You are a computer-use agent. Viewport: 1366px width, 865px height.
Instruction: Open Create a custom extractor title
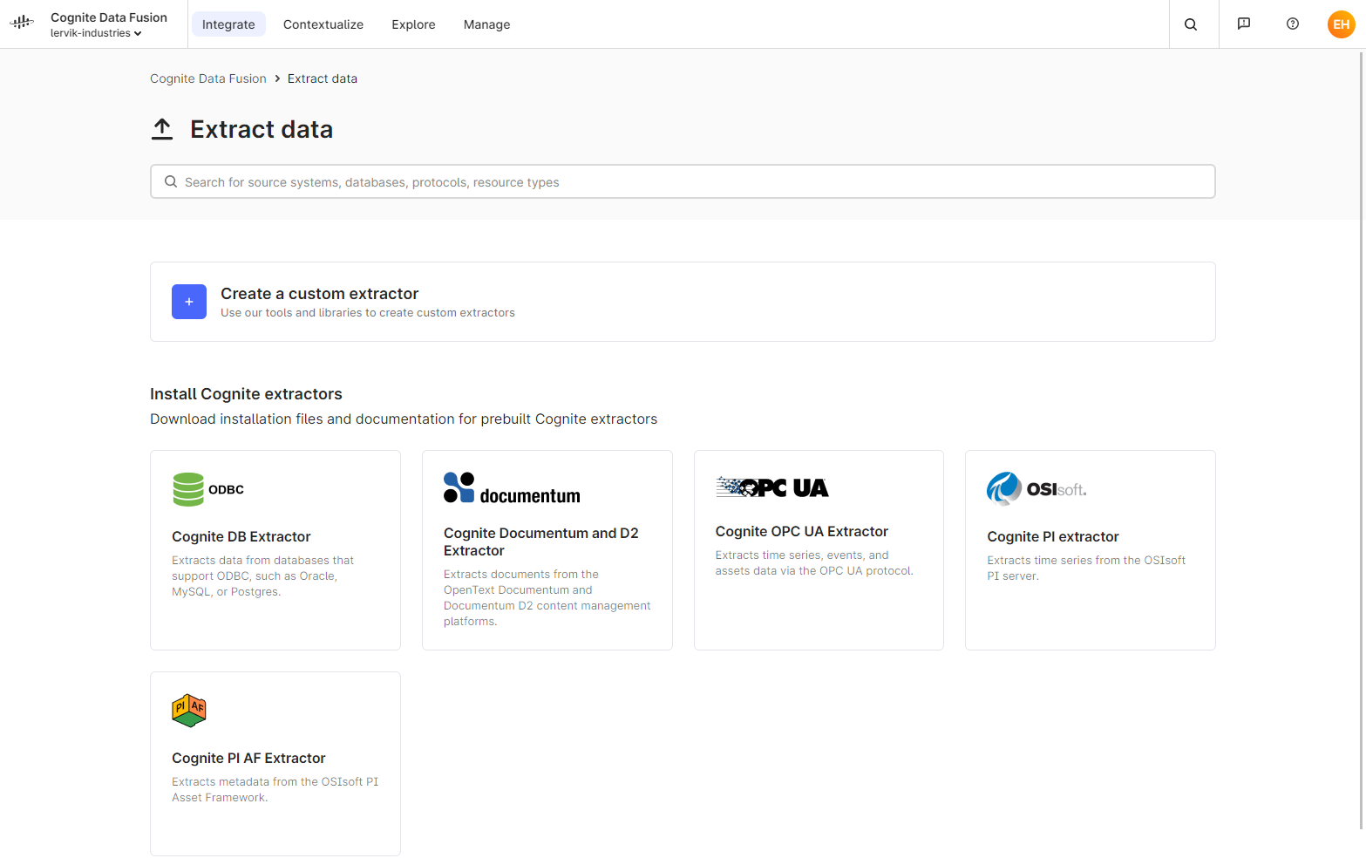click(319, 294)
